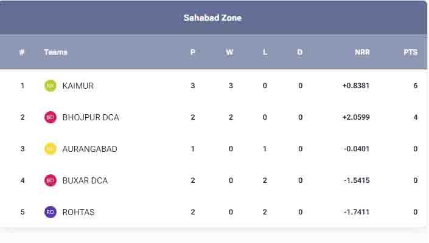
Task: Click Bhojpur DCA's +2.0599 NRR value
Action: [356, 117]
